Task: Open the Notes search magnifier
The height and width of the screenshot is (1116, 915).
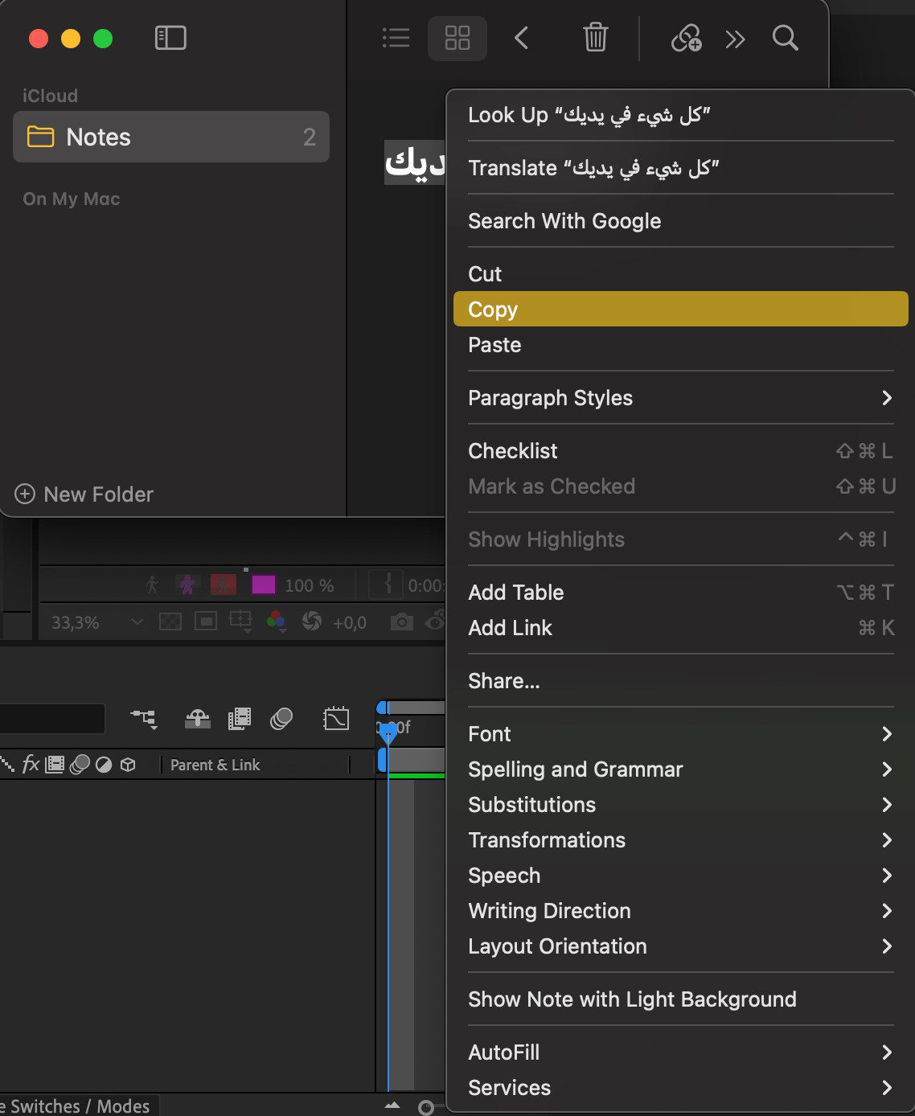Action: (x=785, y=38)
